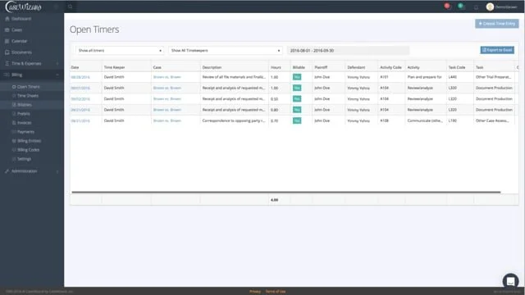
Task: Open Brown vs. Brown link in A108 row
Action: (167, 120)
